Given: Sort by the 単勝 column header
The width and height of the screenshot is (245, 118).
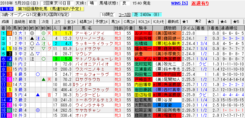Looking at the screenshot, I should [67, 28].
